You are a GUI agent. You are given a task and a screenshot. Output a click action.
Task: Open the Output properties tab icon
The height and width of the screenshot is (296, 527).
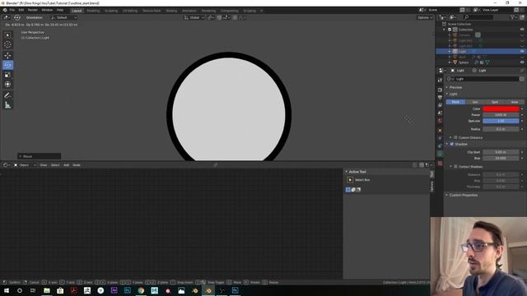(440, 97)
